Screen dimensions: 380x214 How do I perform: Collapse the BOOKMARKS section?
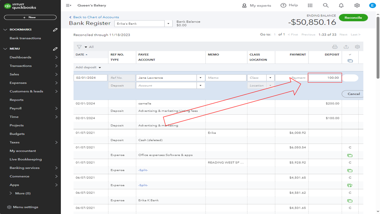click(x=5, y=30)
